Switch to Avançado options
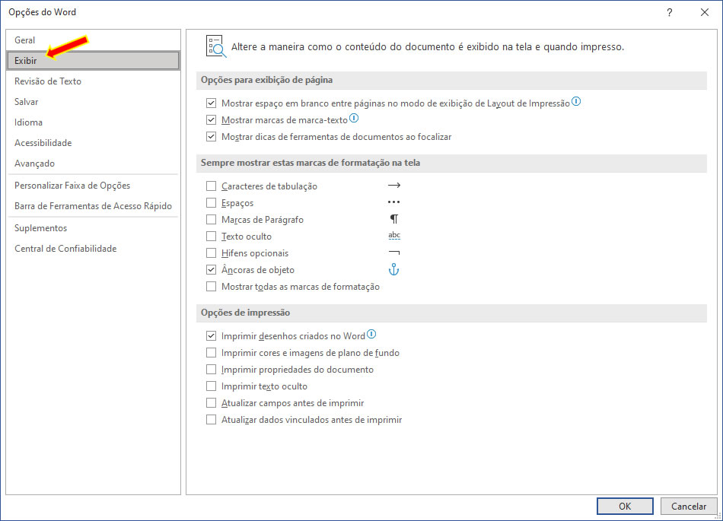The width and height of the screenshot is (723, 521). pyautogui.click(x=93, y=163)
